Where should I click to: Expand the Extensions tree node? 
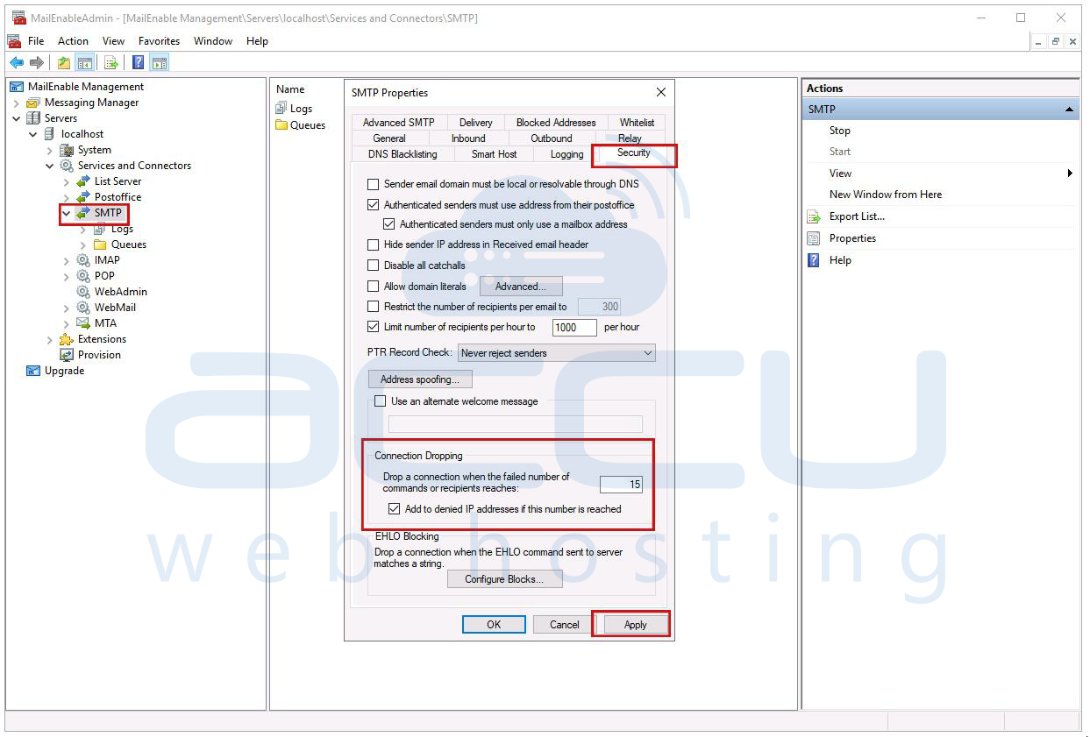(50, 339)
